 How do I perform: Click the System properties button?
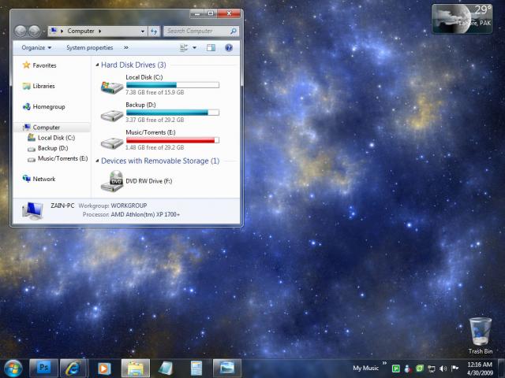89,48
